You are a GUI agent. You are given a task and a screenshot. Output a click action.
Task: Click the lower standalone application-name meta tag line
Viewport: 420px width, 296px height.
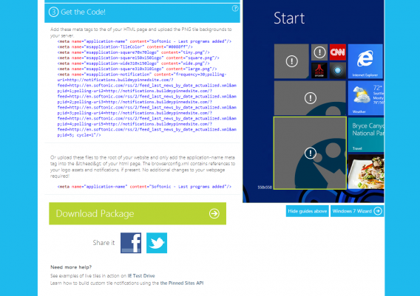(144, 187)
